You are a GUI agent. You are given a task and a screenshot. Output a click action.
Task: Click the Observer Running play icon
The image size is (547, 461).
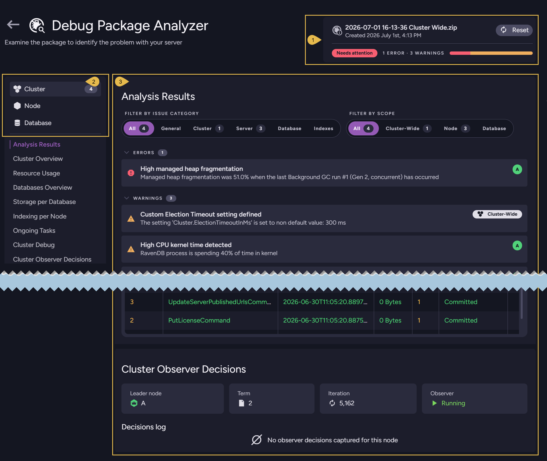tap(434, 403)
